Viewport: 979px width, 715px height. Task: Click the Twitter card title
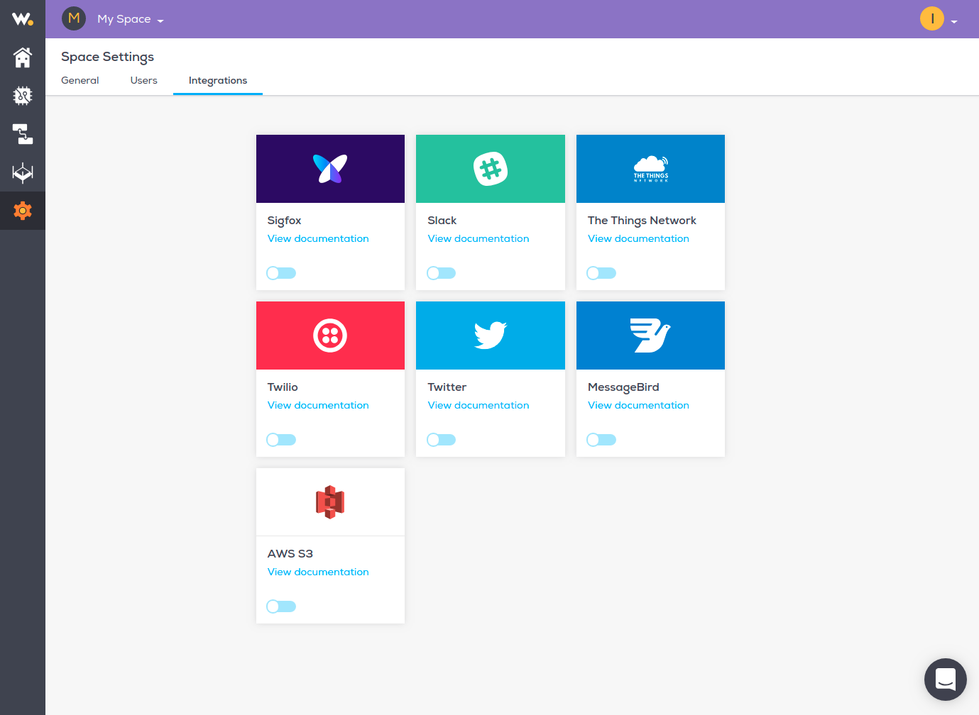[447, 387]
